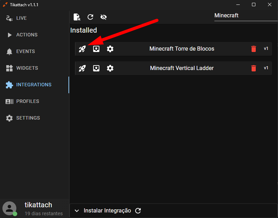Switch to the WIDGETS section
The width and height of the screenshot is (278, 218).
[x=35, y=68]
